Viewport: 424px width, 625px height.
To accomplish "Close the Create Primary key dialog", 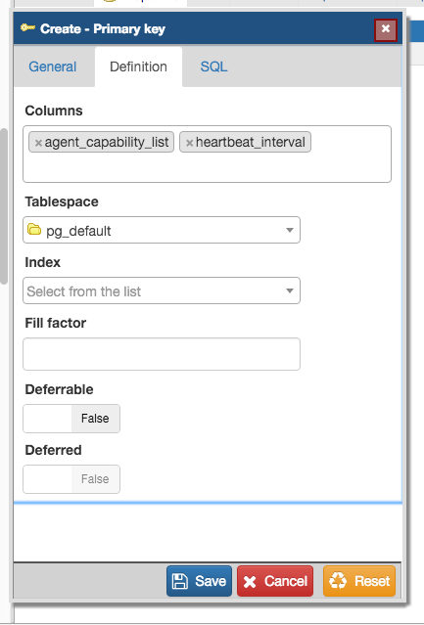I will [385, 29].
